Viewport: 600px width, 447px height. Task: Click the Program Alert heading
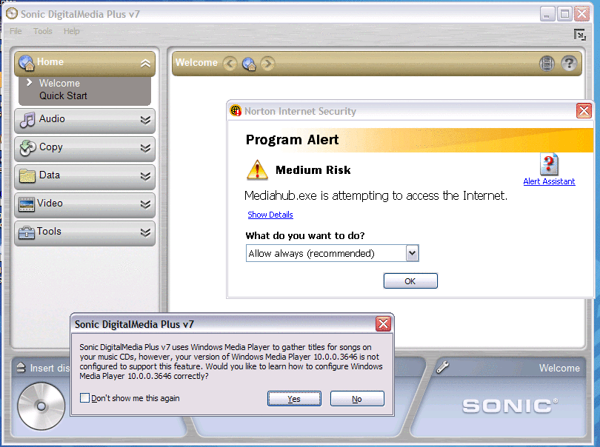click(292, 140)
